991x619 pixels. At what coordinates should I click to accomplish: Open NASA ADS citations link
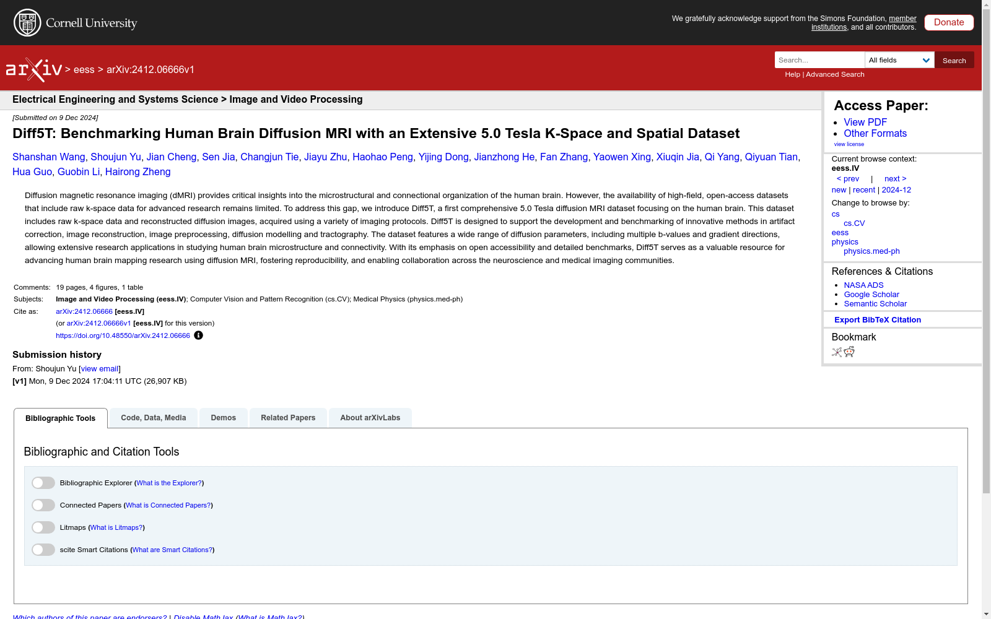[x=863, y=285]
